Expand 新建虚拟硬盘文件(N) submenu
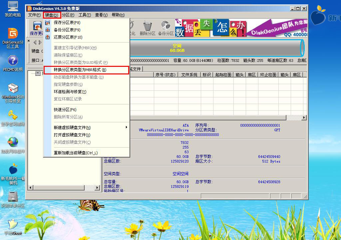This screenshot has width=341, height=240. click(x=87, y=128)
